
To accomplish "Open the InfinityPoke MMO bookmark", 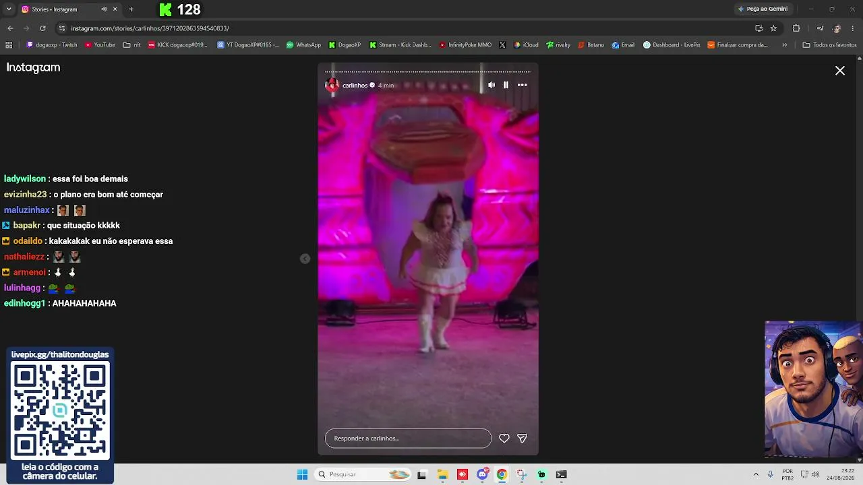I will (x=465, y=45).
